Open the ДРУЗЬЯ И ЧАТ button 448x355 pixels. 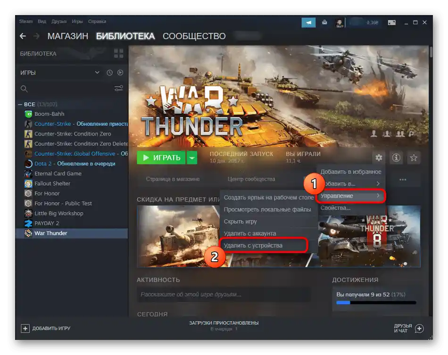[x=408, y=329]
